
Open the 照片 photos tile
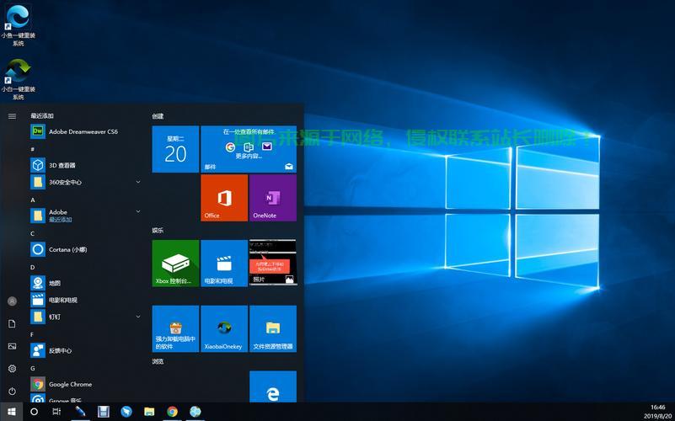(273, 264)
